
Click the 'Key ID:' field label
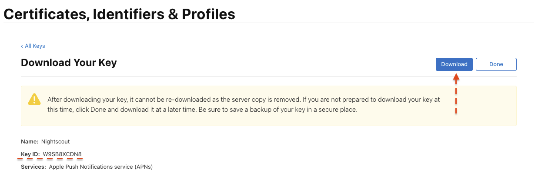[x=30, y=154]
